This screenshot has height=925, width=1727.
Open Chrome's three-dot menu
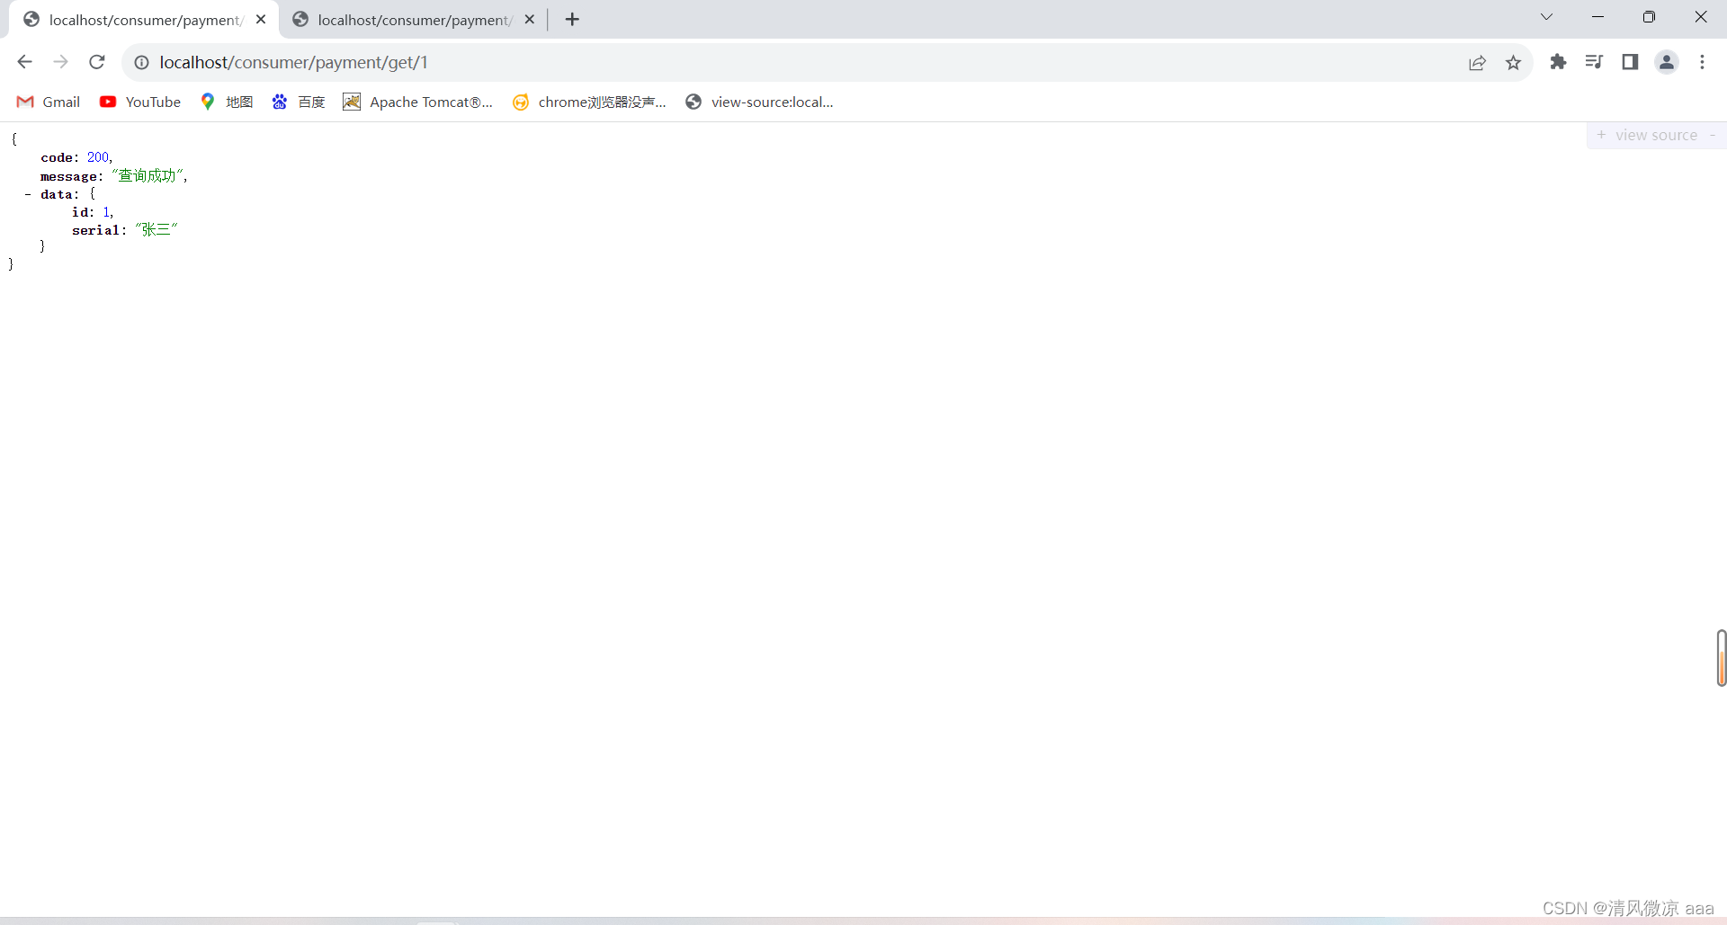point(1702,62)
